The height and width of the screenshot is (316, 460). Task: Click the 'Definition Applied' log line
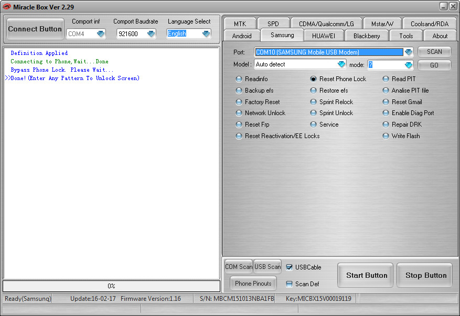pos(39,53)
